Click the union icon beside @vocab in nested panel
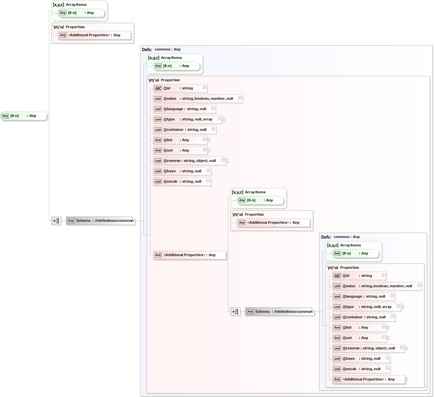 coord(337,369)
